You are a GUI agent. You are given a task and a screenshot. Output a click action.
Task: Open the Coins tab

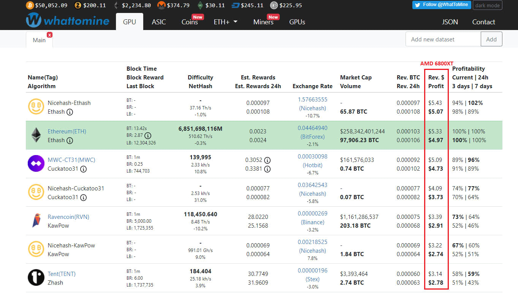coord(190,22)
